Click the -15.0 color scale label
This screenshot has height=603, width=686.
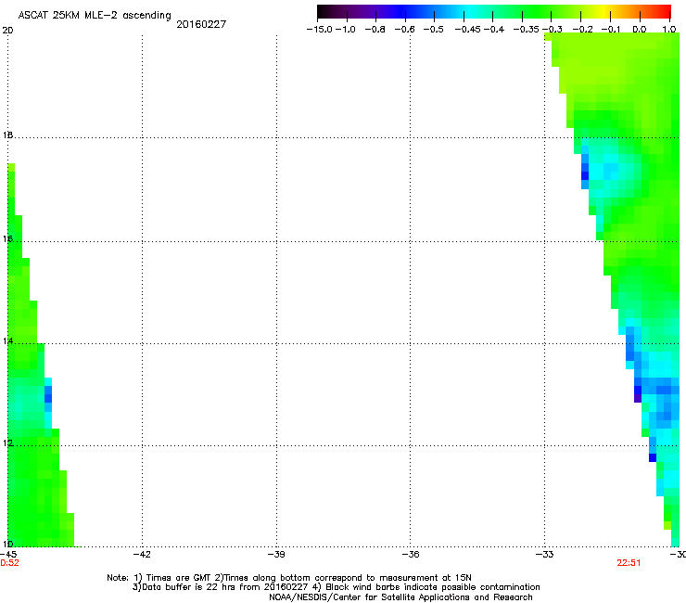pos(320,30)
